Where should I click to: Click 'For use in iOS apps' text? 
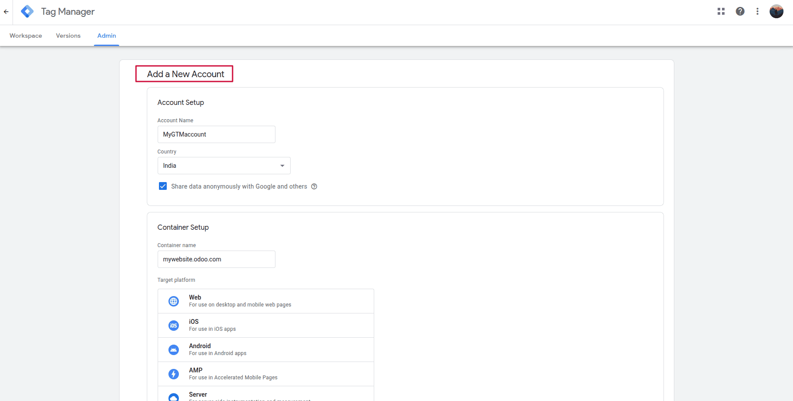pos(212,329)
